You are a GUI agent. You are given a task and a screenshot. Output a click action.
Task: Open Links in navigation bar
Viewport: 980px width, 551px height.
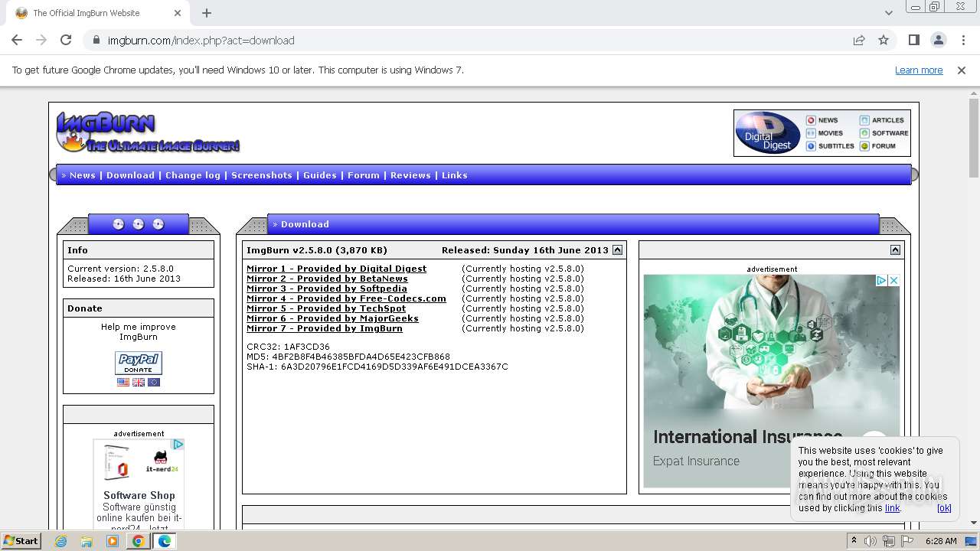(454, 175)
